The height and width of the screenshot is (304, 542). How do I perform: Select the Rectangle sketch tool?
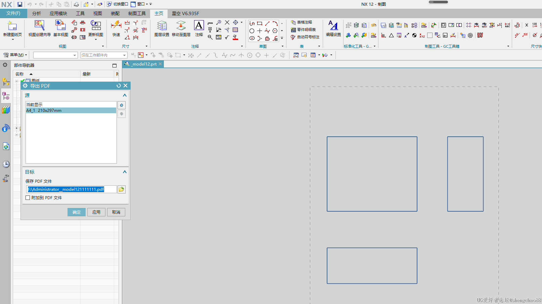[x=260, y=24]
